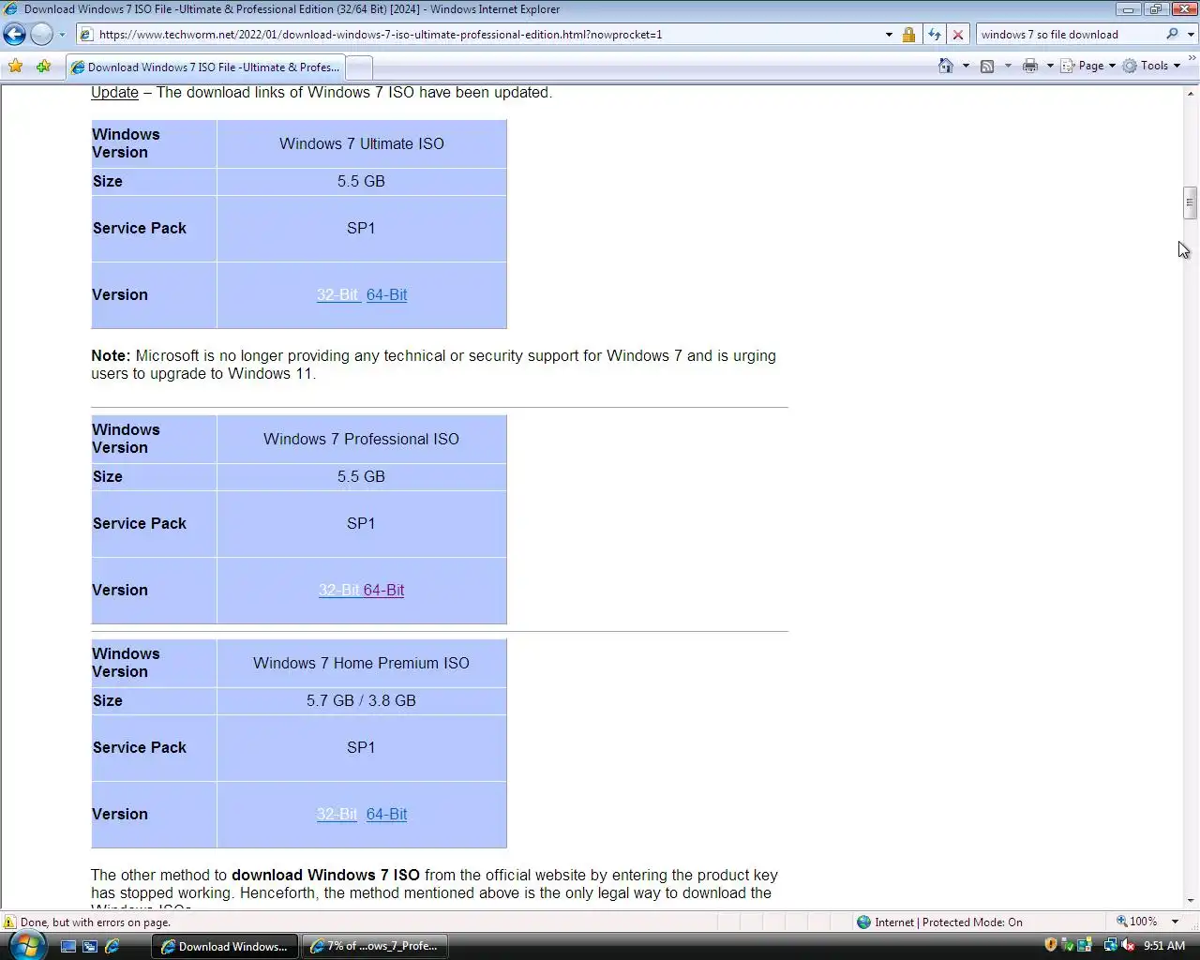
Task: Click the scrollbar down arrow
Action: (x=1191, y=901)
